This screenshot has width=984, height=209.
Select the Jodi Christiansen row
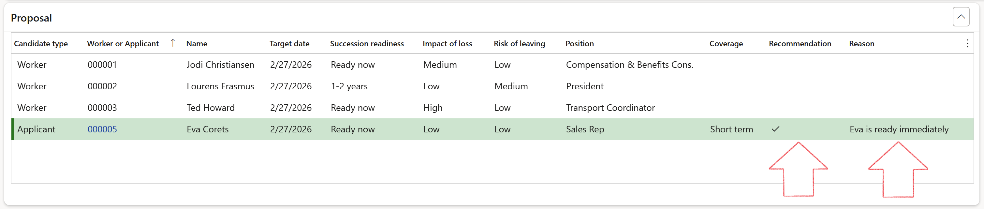pyautogui.click(x=220, y=65)
